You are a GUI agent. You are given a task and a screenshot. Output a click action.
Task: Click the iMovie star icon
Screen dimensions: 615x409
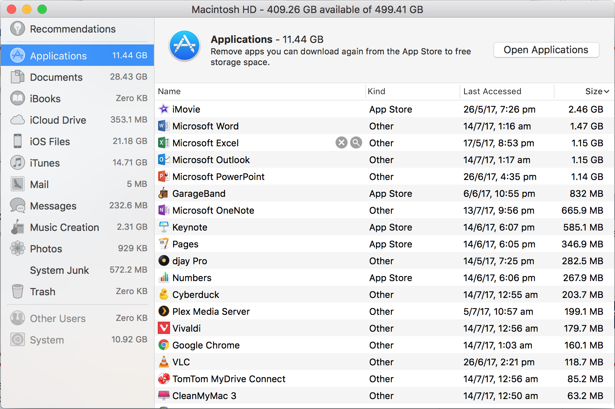[x=164, y=109]
